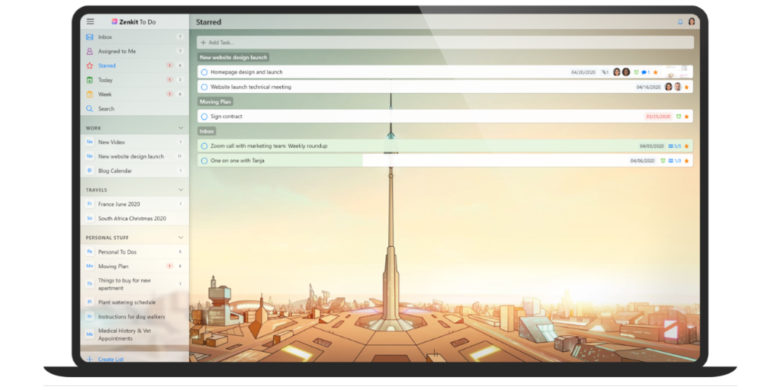Click the Starred star icon in sidebar
This screenshot has width=781, height=390.
pos(90,66)
